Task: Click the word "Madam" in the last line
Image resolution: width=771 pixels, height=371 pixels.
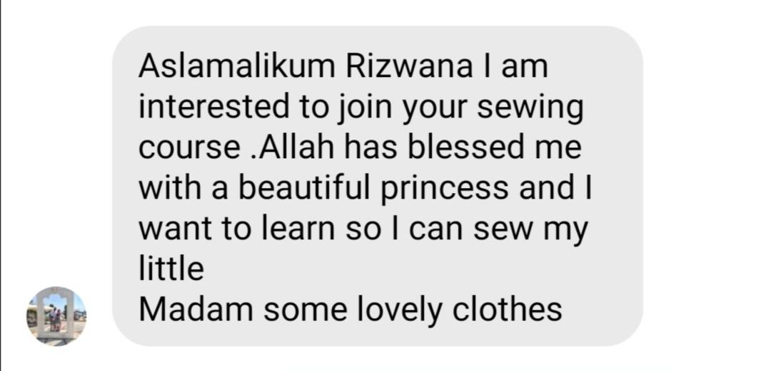Action: pyautogui.click(x=195, y=310)
